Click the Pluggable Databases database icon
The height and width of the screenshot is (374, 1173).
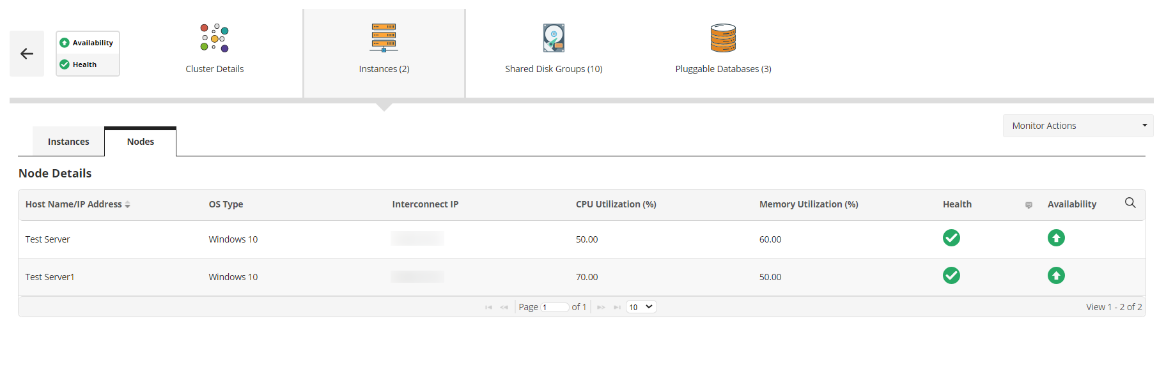(x=723, y=38)
